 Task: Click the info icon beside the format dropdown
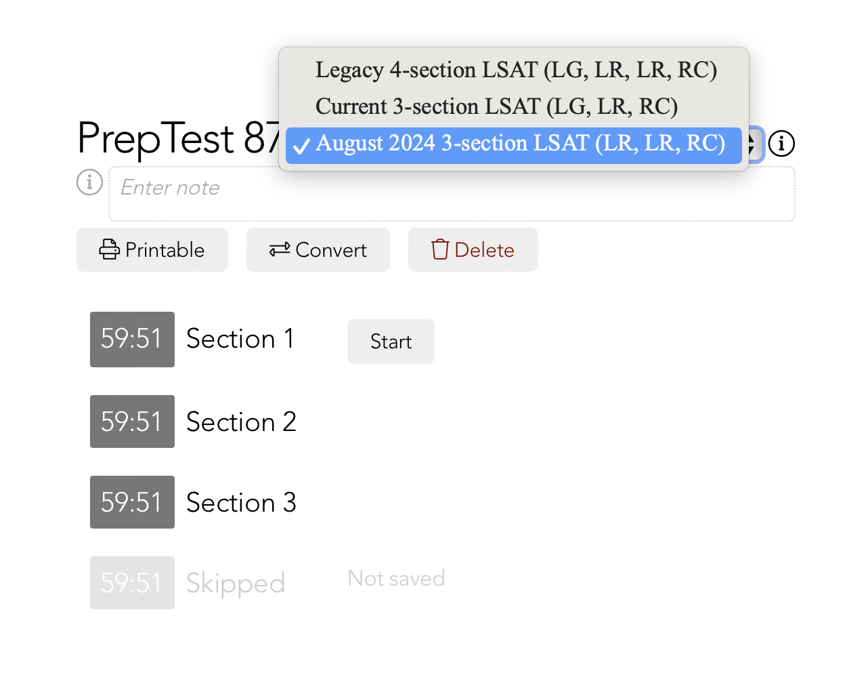click(781, 143)
